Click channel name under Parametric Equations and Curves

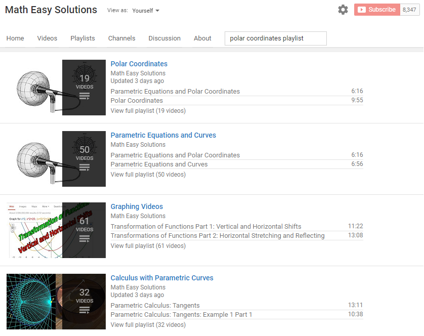[x=138, y=145]
